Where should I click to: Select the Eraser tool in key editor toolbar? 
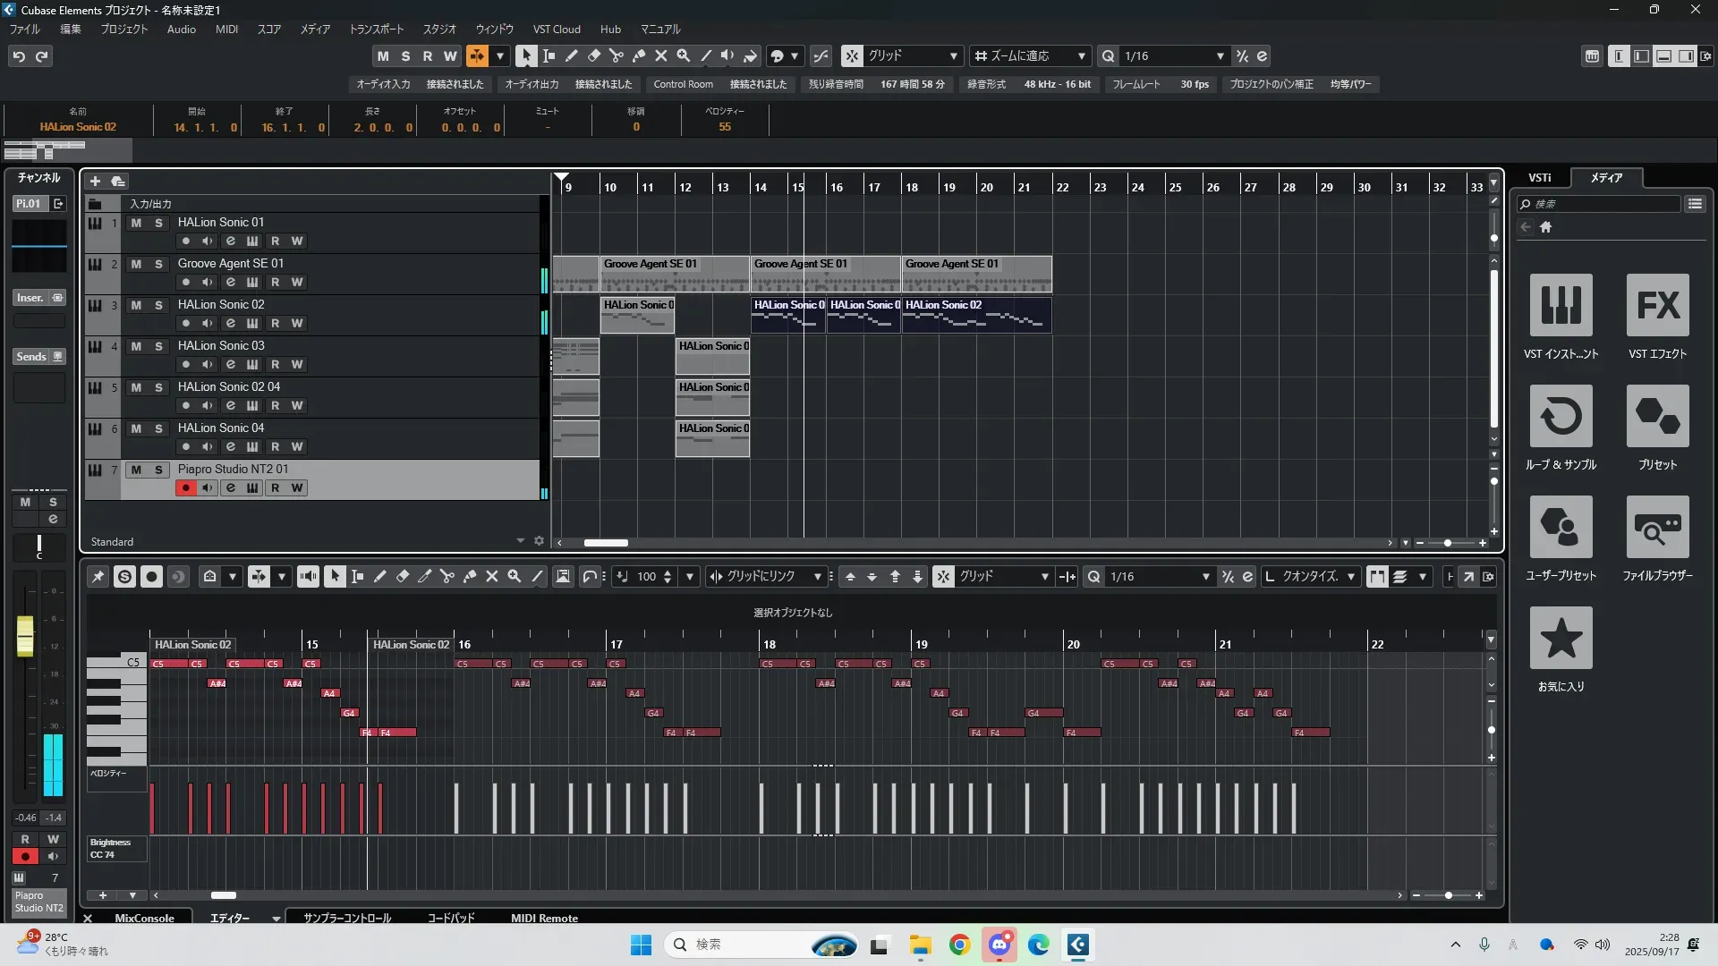pos(403,577)
